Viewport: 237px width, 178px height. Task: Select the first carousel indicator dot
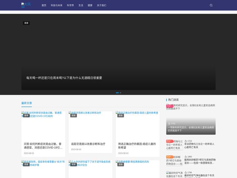click(117, 93)
